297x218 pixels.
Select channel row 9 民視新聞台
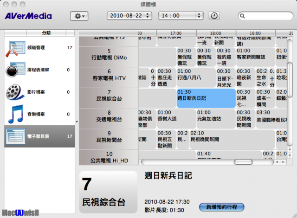point(109,139)
